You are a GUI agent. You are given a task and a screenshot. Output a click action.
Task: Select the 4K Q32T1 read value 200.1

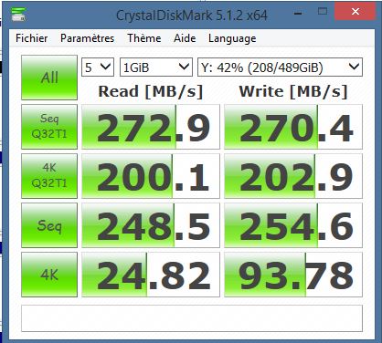point(151,176)
